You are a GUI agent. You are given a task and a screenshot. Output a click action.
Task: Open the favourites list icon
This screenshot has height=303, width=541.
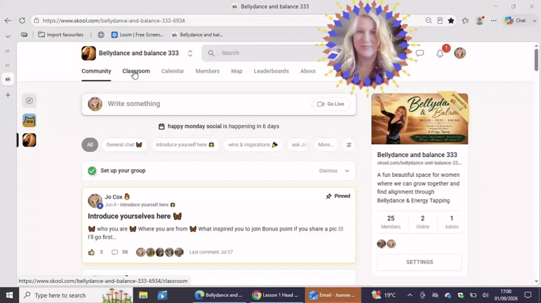tap(465, 21)
